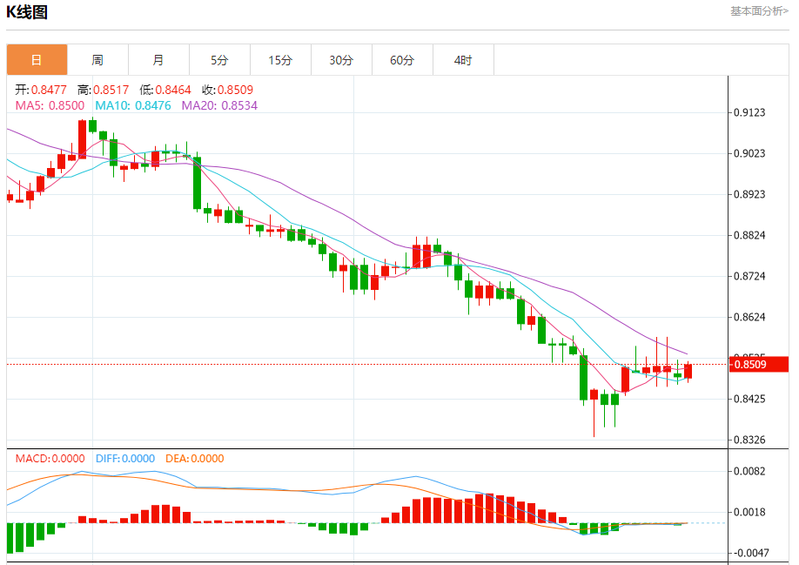
Task: Click the DEA:0.0000 label
Action: point(195,459)
